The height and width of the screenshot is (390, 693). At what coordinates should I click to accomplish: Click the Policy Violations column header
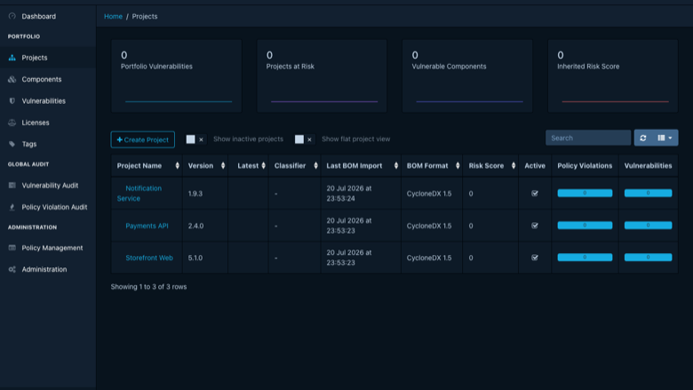coord(585,165)
